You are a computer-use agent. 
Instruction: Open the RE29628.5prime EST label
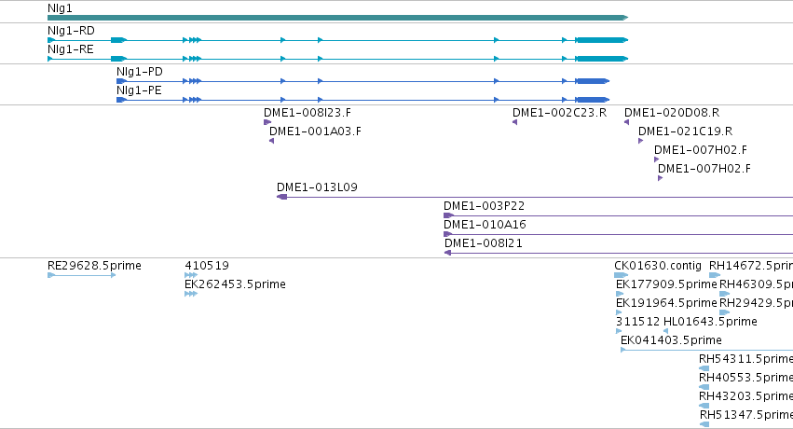pos(94,266)
